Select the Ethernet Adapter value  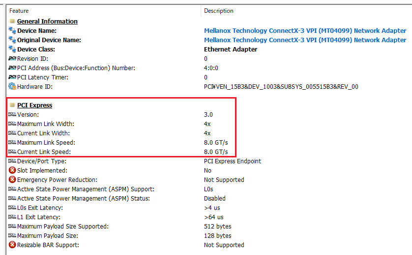pos(231,49)
